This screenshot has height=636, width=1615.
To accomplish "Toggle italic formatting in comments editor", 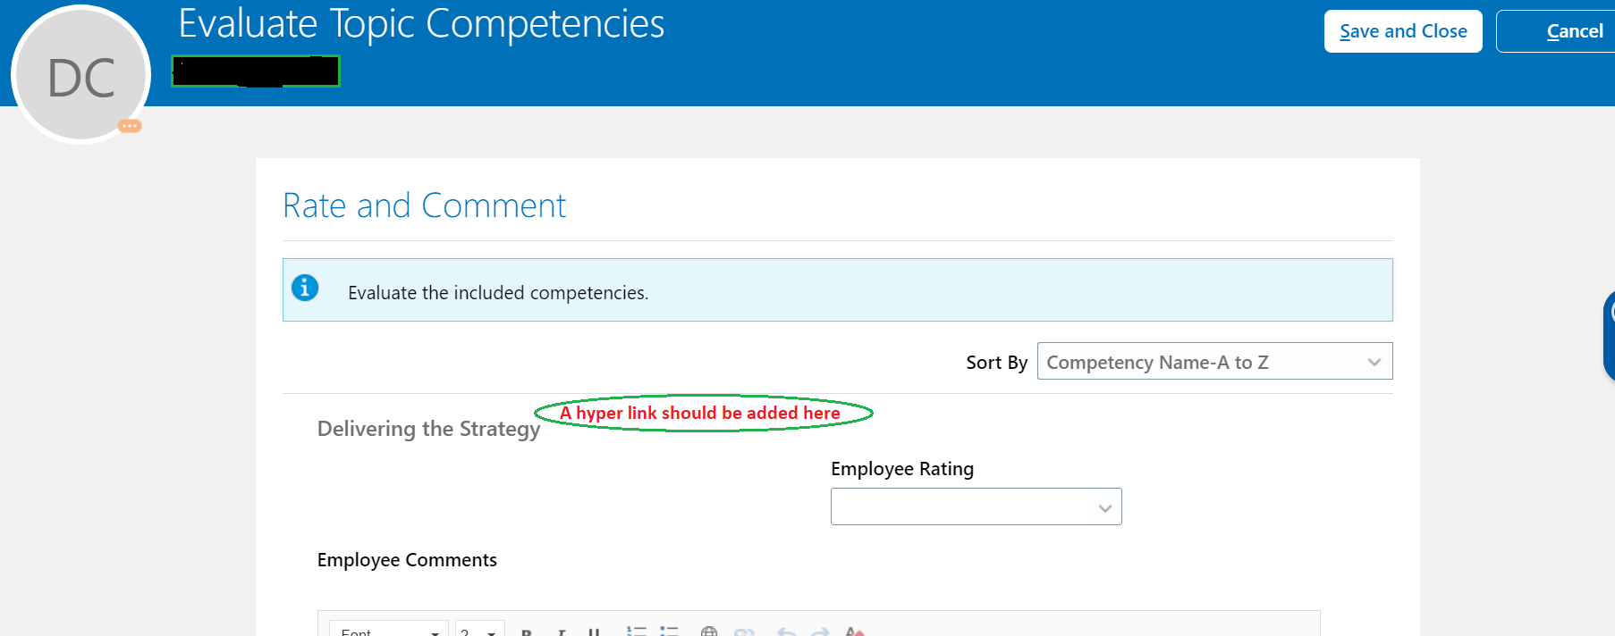I will point(562,632).
